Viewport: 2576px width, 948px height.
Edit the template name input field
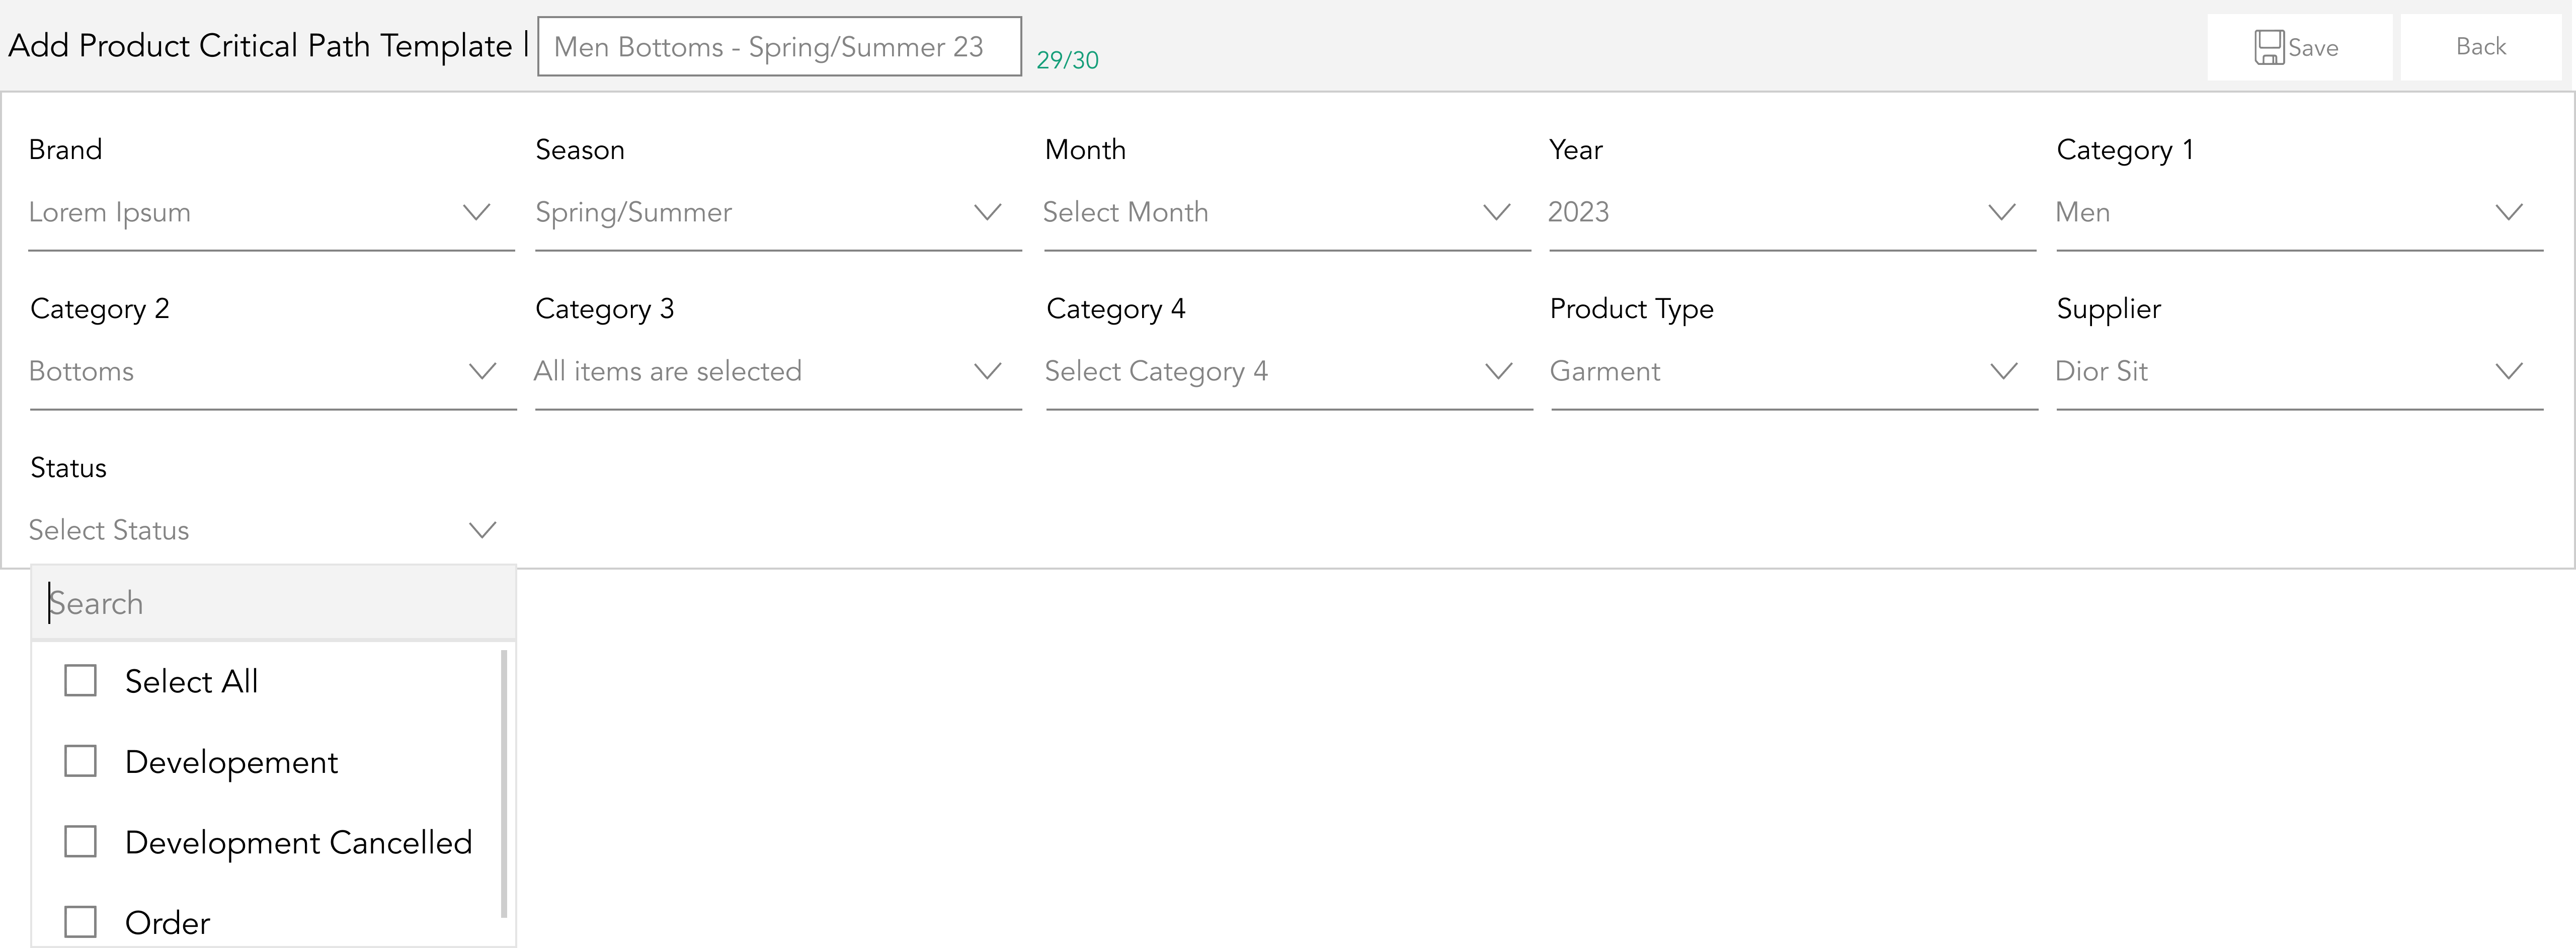[779, 46]
